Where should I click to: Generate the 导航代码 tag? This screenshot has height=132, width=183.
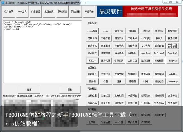[92, 38]
